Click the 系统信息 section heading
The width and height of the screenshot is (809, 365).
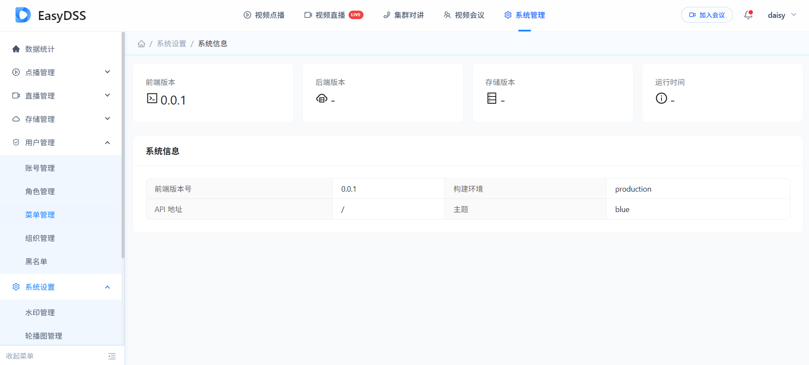[162, 151]
